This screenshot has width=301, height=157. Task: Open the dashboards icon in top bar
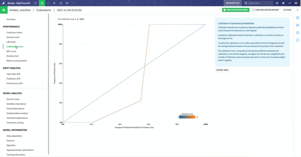(x=67, y=3)
